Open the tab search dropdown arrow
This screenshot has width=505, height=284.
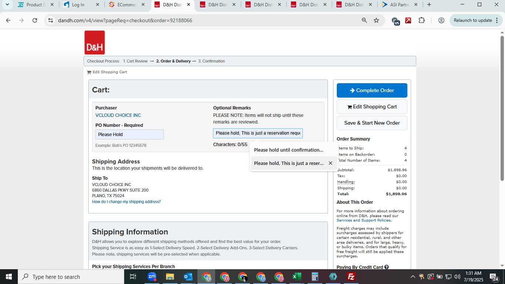(7, 5)
